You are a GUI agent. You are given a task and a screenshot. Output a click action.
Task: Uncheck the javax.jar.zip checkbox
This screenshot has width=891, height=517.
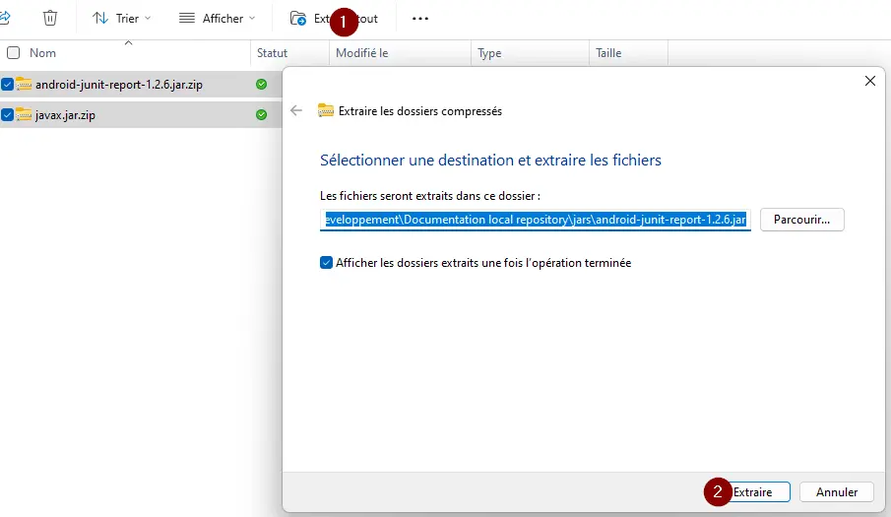click(7, 115)
